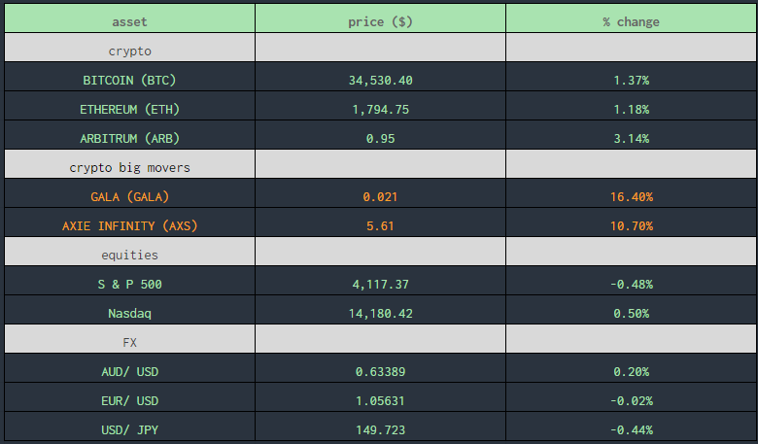Viewport: 758px width, 444px height.
Task: Select the USD/ JPY asset cell
Action: pyautogui.click(x=129, y=427)
